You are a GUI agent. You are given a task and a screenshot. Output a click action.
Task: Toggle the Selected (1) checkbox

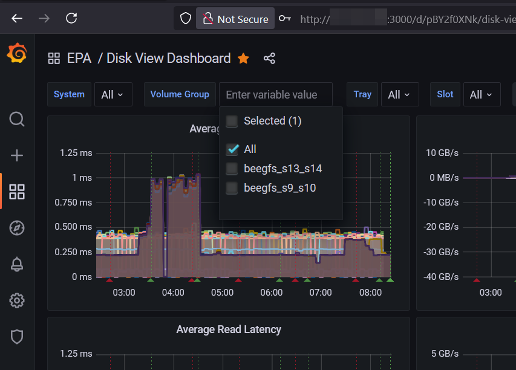pos(232,121)
